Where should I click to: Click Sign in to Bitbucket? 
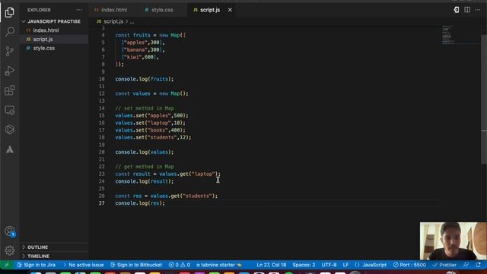click(136, 265)
